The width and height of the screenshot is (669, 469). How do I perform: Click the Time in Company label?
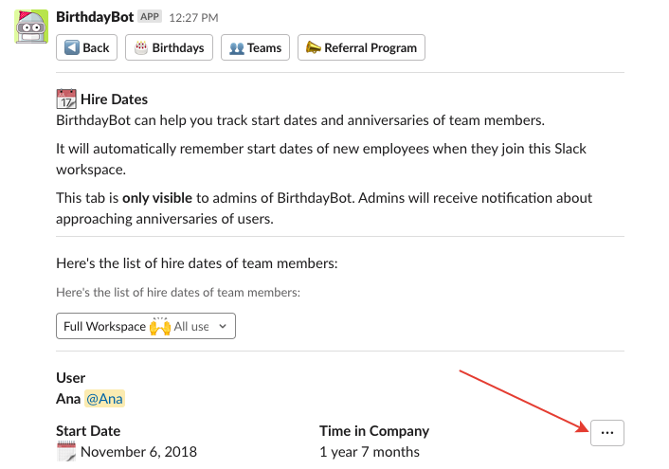tap(374, 431)
